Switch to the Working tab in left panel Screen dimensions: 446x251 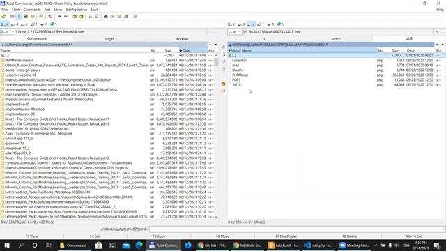click(181, 39)
